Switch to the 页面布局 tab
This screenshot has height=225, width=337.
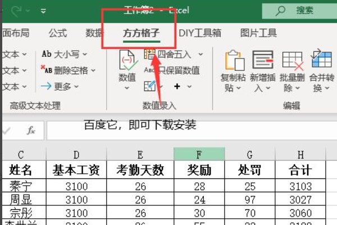pyautogui.click(x=16, y=33)
